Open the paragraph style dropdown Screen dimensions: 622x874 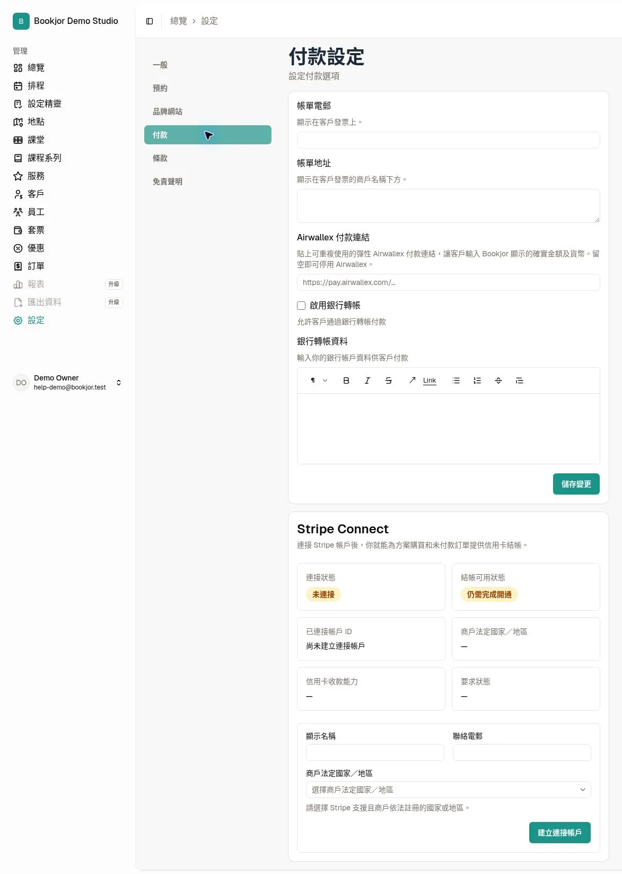click(x=319, y=380)
